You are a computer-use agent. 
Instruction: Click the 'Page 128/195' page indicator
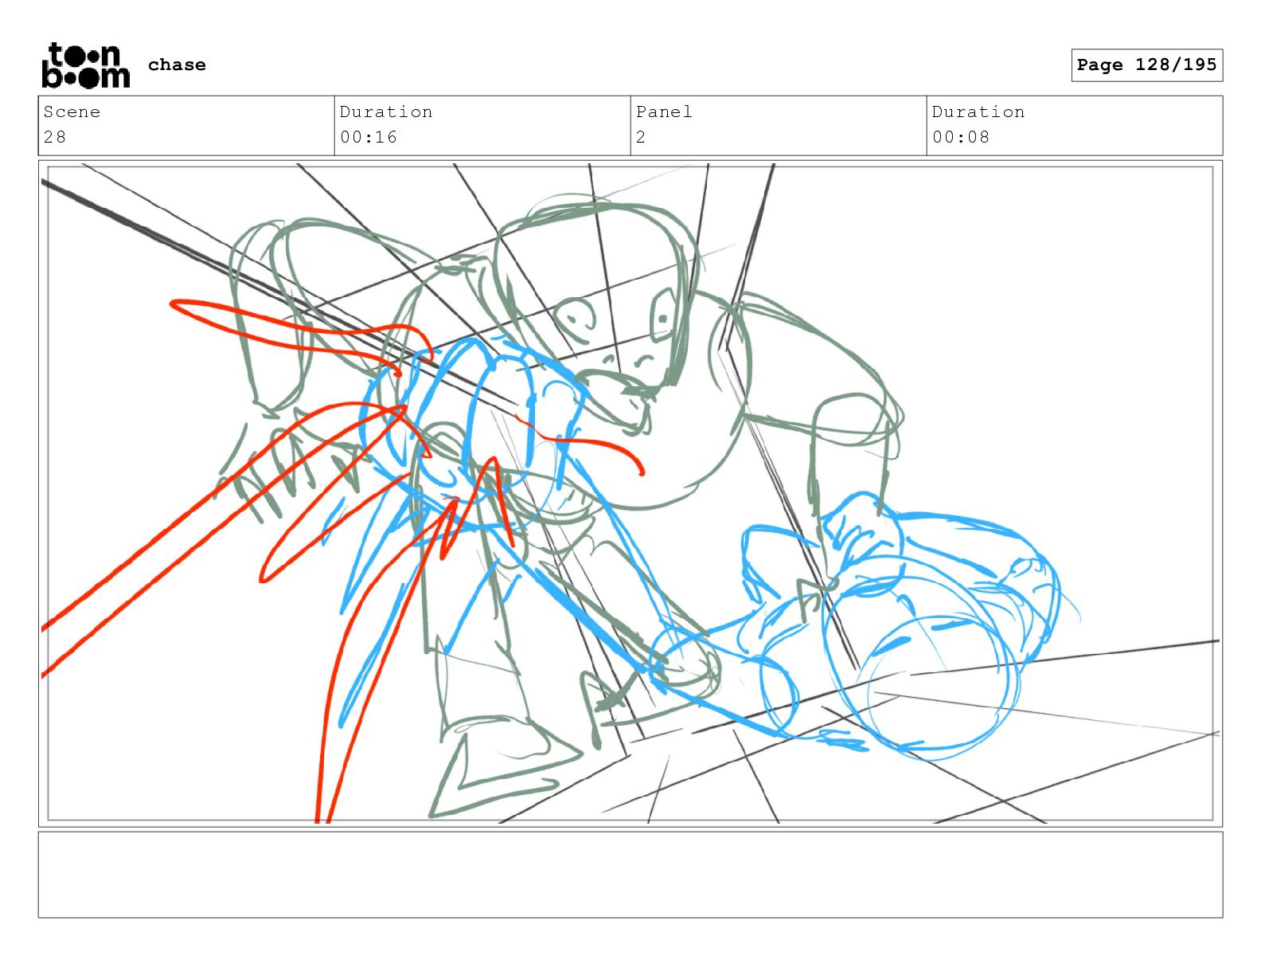click(x=1146, y=65)
